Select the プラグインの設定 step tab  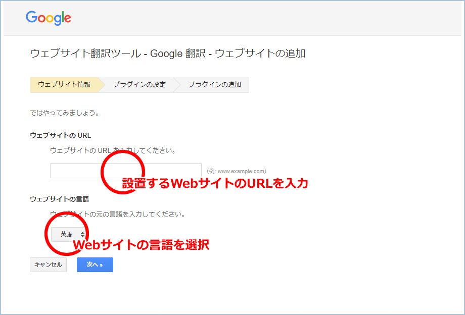coord(139,85)
